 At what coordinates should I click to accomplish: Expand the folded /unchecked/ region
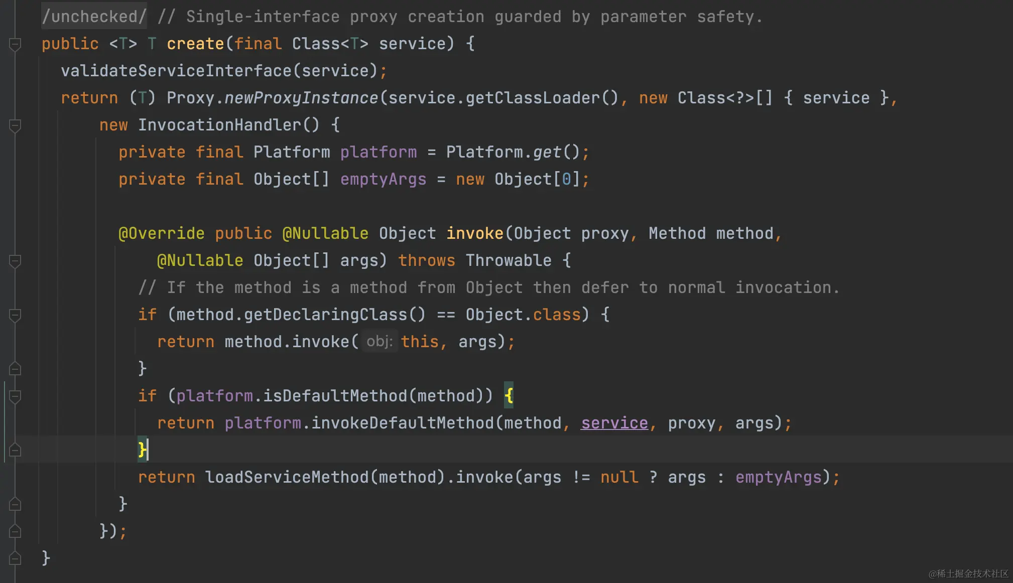94,17
